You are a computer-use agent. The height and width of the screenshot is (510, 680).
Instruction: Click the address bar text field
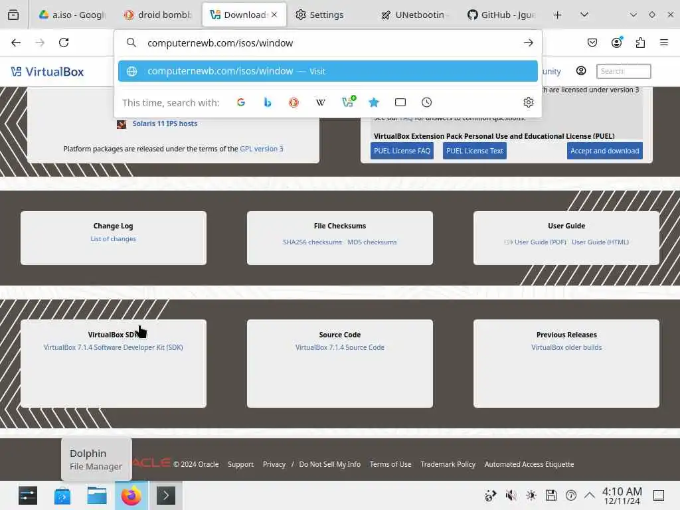tap(329, 43)
